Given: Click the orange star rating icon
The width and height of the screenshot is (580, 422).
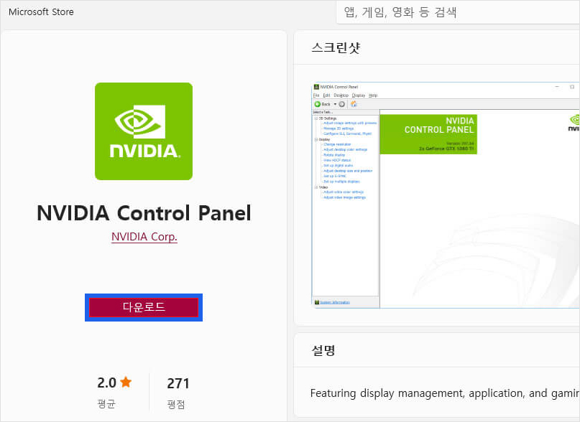Looking at the screenshot, I should tap(126, 382).
